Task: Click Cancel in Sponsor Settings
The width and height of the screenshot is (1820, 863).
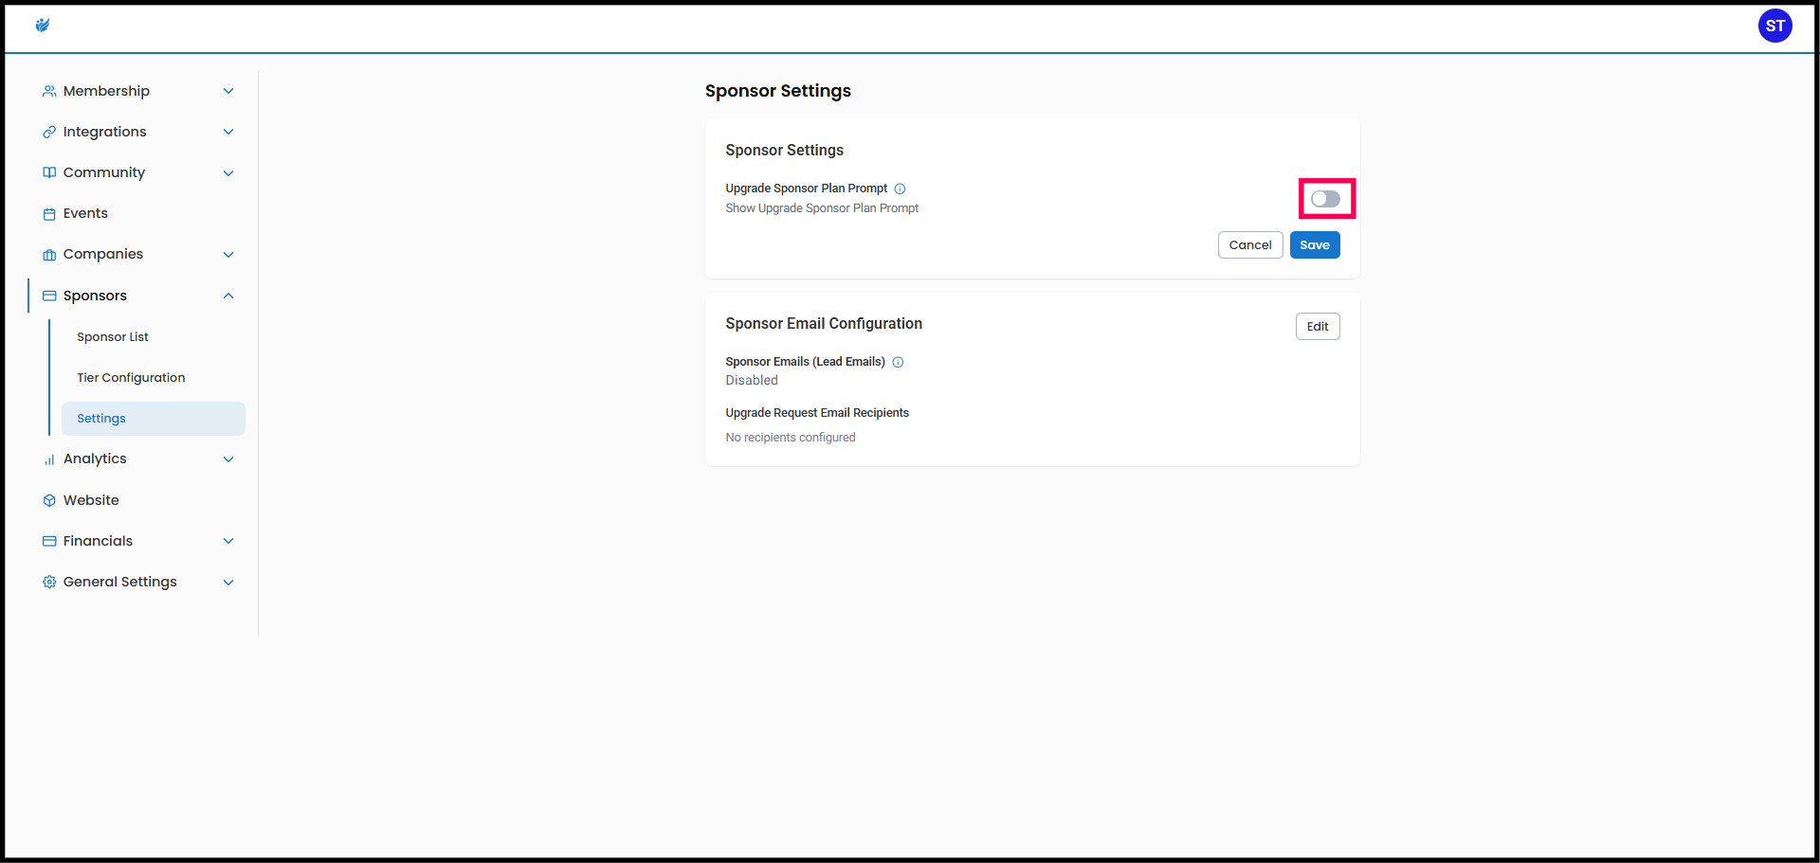Action: point(1249,245)
